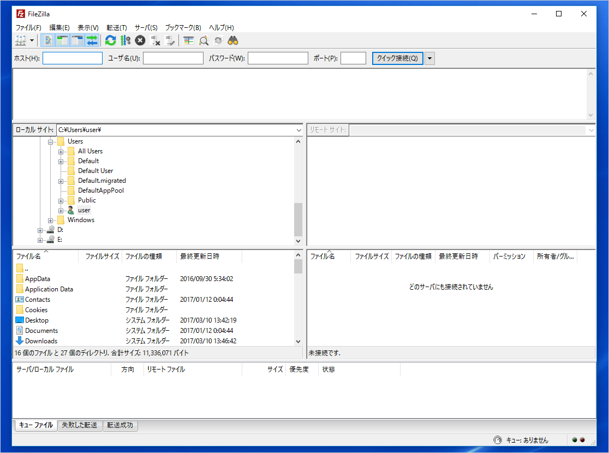Open the ファイル(F) menu
This screenshot has height=453, width=609.
tap(28, 28)
